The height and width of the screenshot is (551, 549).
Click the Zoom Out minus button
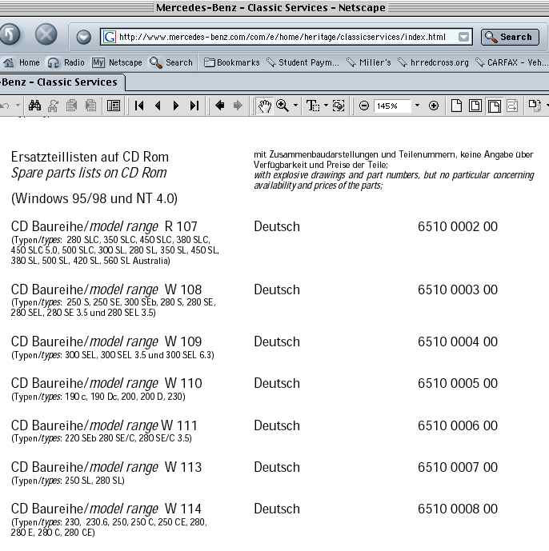364,106
